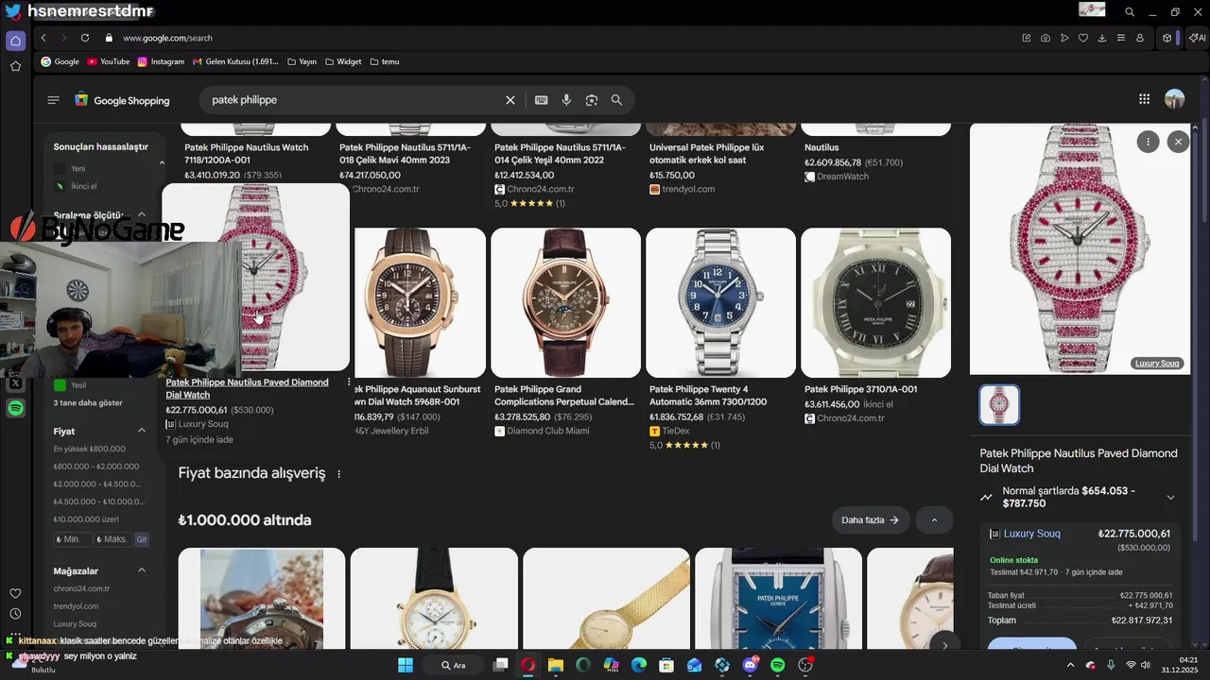Open Microsoft Edge from the taskbar
Screen dimensions: 1210x680
(639, 665)
